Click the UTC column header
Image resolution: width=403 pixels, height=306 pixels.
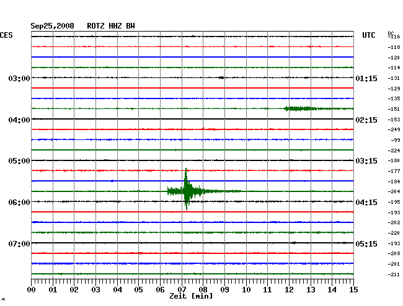point(368,35)
